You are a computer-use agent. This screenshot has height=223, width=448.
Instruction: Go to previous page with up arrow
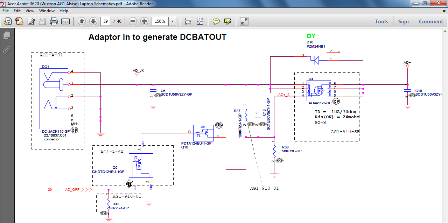pos(82,21)
